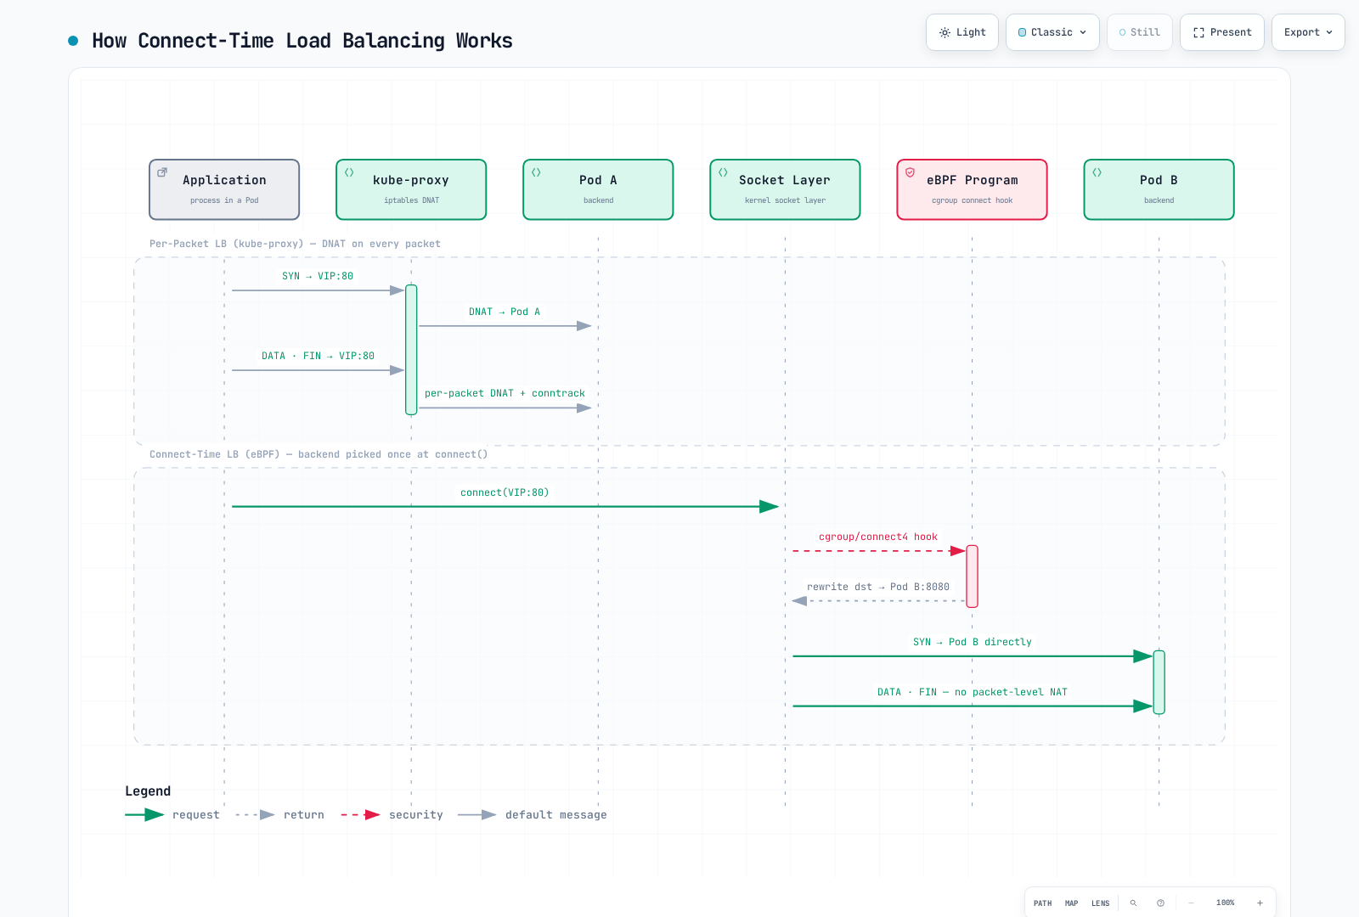Switch to the PATH view mode
The height and width of the screenshot is (917, 1359).
point(1043,903)
